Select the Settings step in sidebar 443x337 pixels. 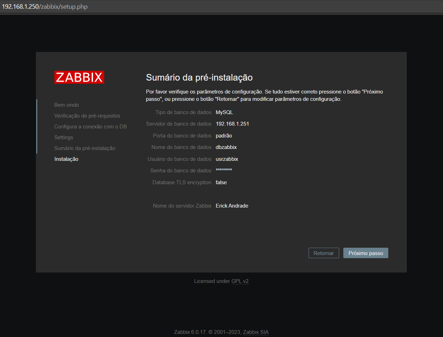tap(63, 137)
